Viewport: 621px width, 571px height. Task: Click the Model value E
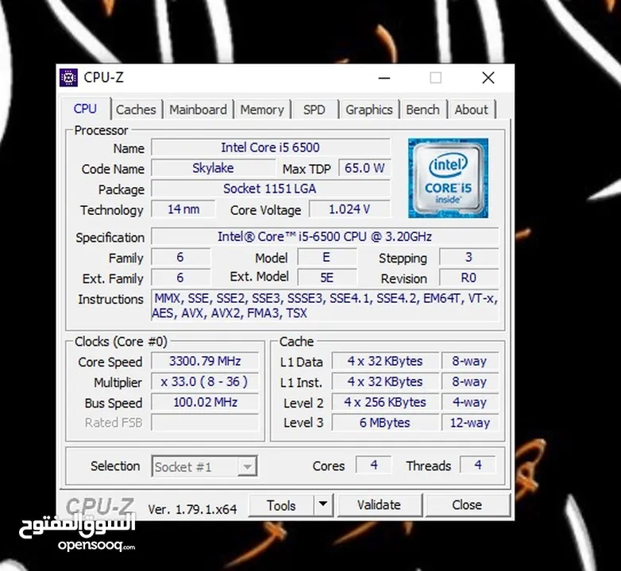326,258
